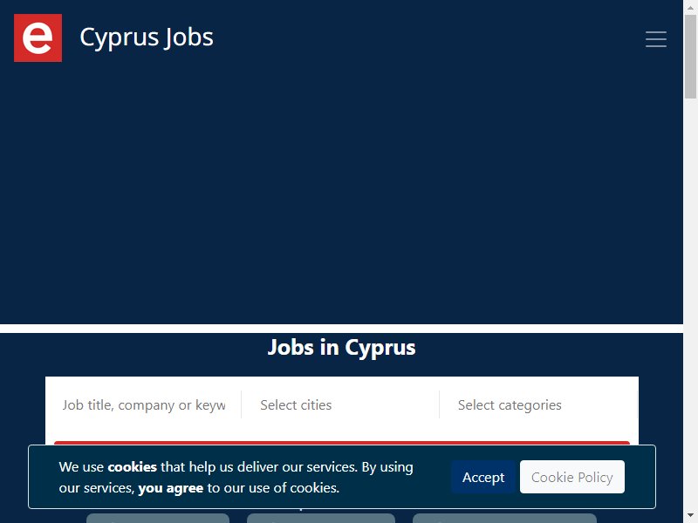Open the hamburger navigation menu
The image size is (698, 523).
click(656, 39)
